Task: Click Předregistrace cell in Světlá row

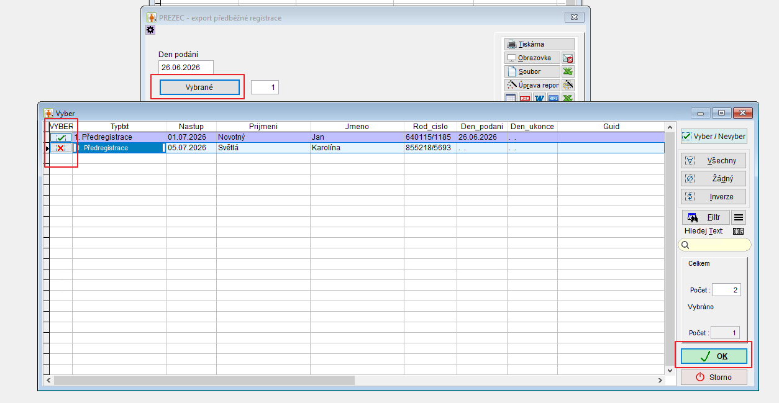Action: tap(119, 148)
